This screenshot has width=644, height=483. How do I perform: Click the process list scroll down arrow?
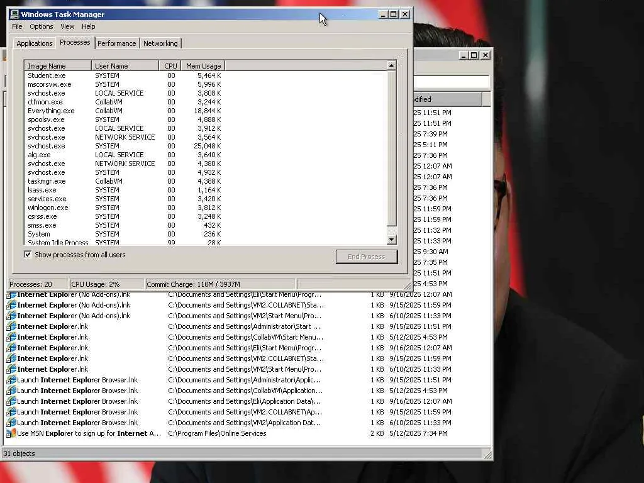pos(392,240)
